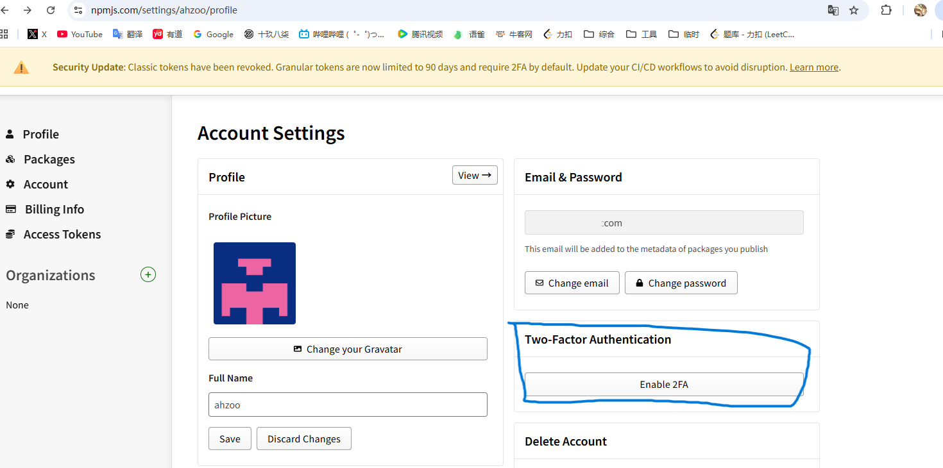Bookmark this page with the star icon
The image size is (943, 468).
(x=853, y=10)
